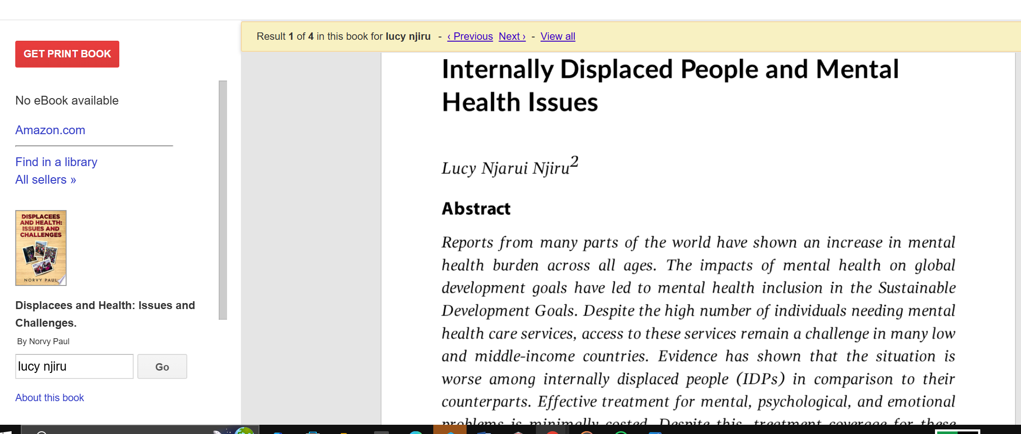The width and height of the screenshot is (1021, 434).
Task: Click the footnote 2 superscript after author
Action: [x=574, y=161]
